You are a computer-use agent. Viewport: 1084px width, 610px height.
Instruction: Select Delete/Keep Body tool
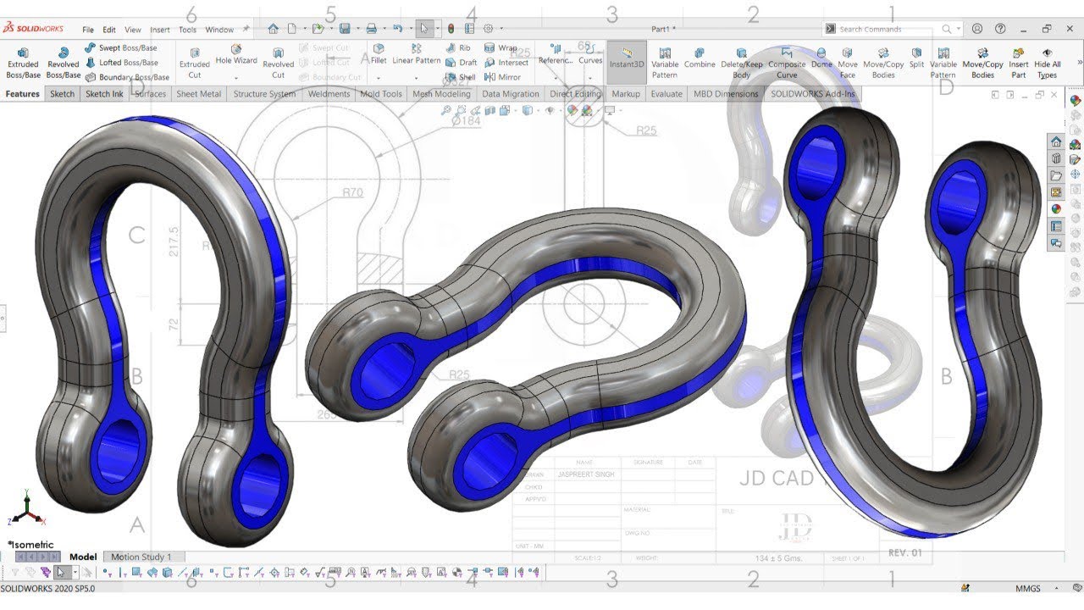click(x=742, y=64)
